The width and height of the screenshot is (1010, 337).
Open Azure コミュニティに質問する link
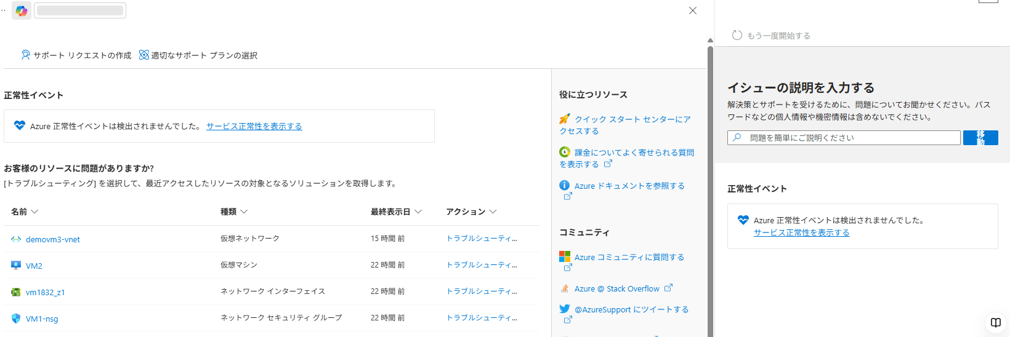[x=629, y=257]
